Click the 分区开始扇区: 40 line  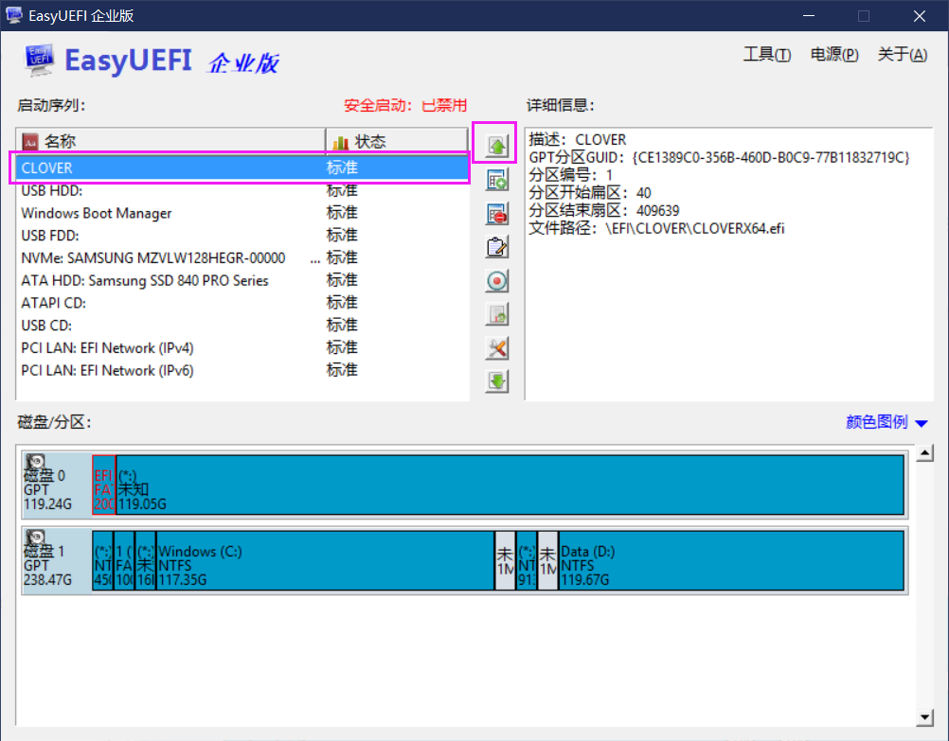[589, 193]
